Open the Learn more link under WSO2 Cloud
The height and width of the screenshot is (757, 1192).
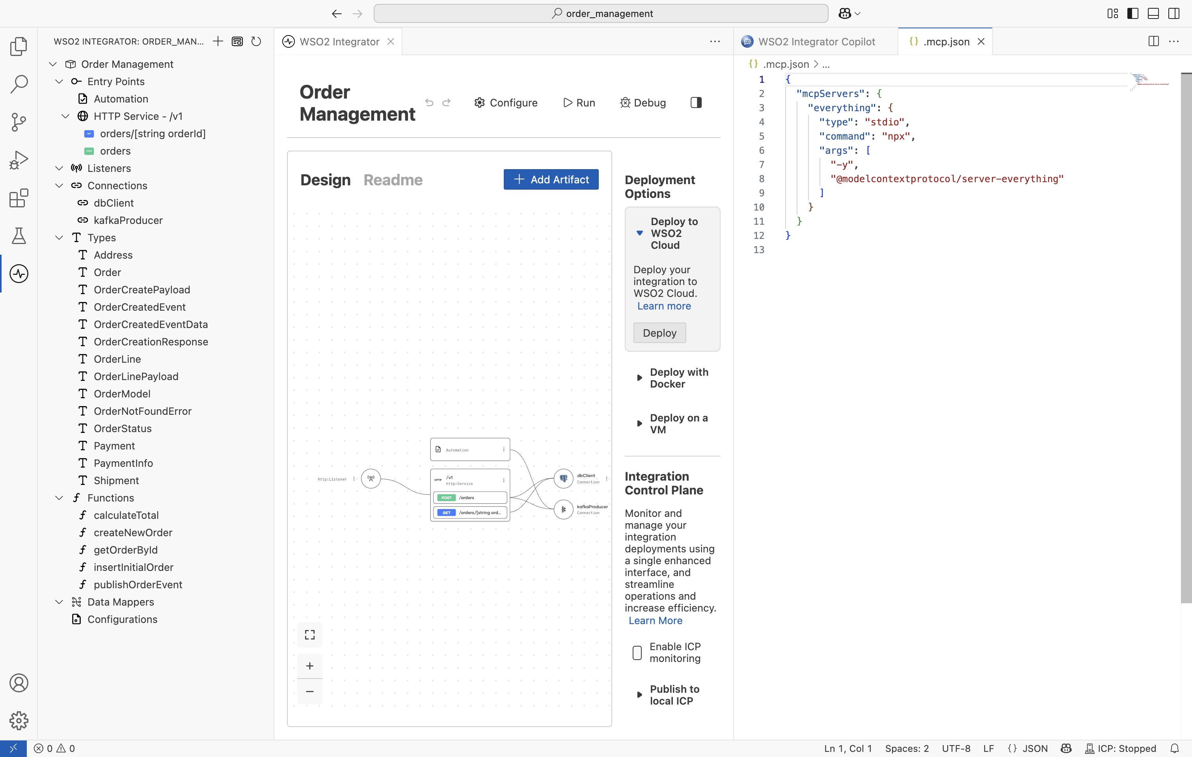point(664,306)
